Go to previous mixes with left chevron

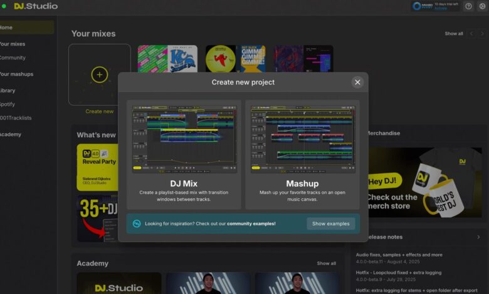click(x=471, y=34)
